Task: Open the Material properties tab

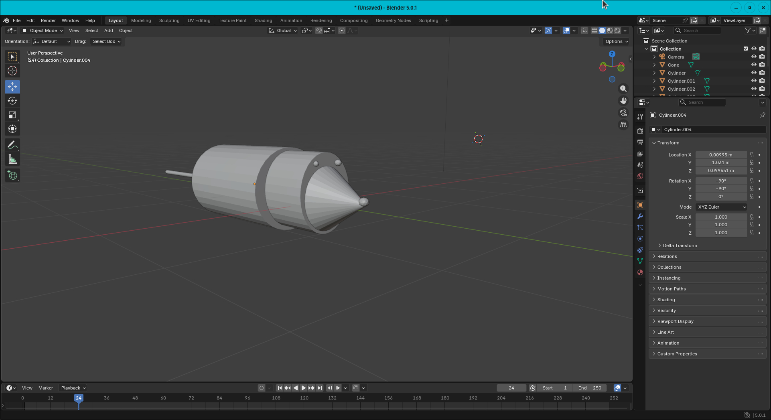Action: click(640, 272)
